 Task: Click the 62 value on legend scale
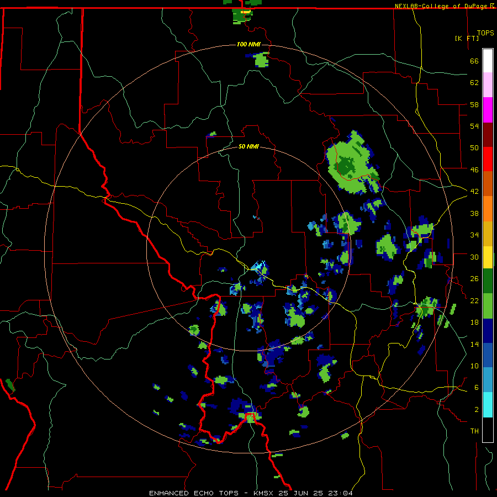474,83
